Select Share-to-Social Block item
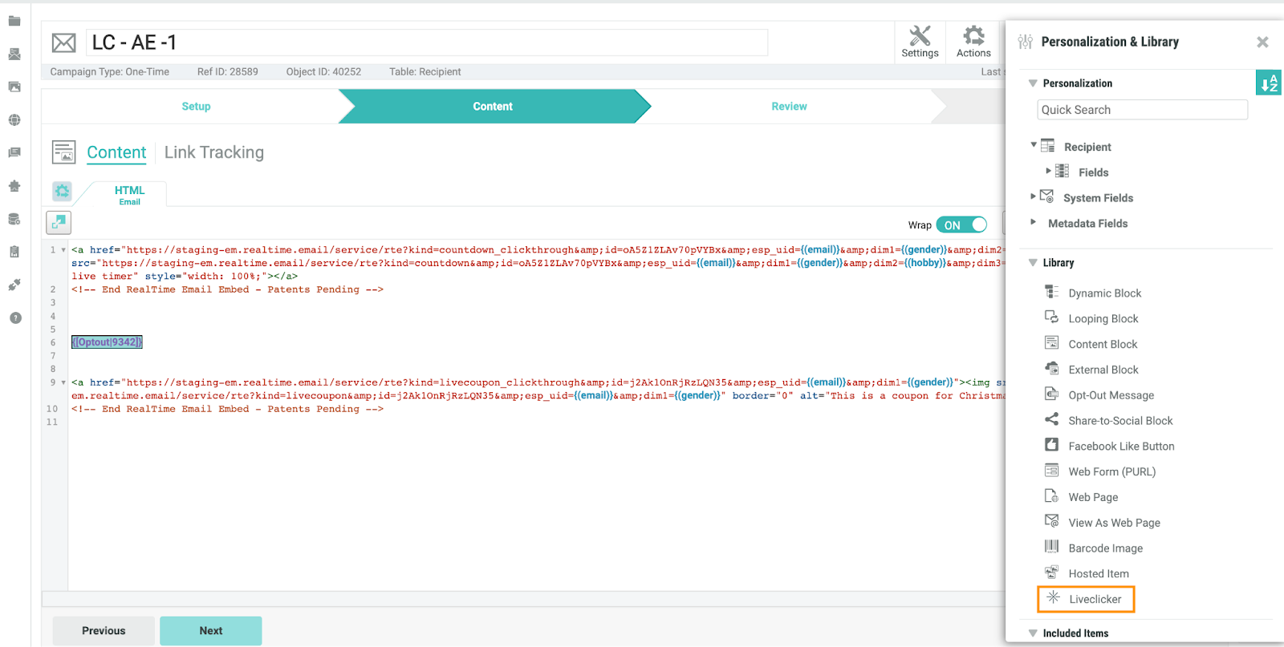Viewport: 1284px width, 647px height. 1119,421
